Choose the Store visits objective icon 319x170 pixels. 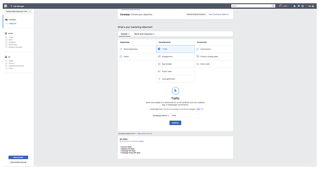click(197, 64)
